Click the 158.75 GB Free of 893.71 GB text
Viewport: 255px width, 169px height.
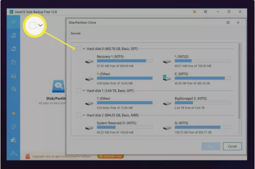[193, 132]
